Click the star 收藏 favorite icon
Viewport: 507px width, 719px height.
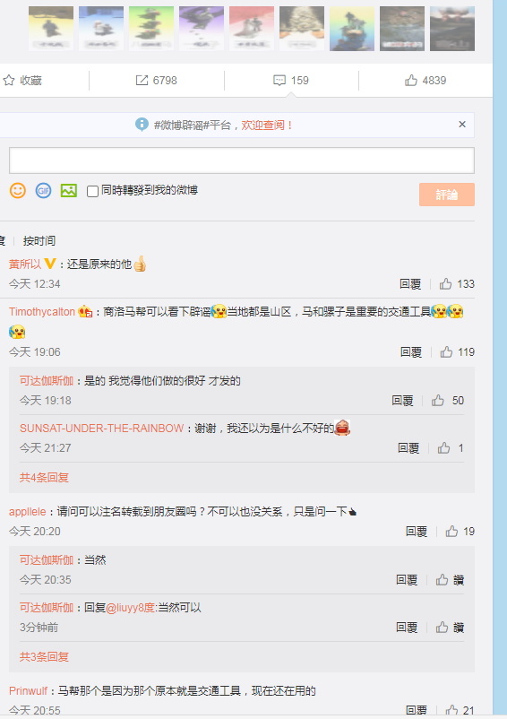(x=9, y=81)
